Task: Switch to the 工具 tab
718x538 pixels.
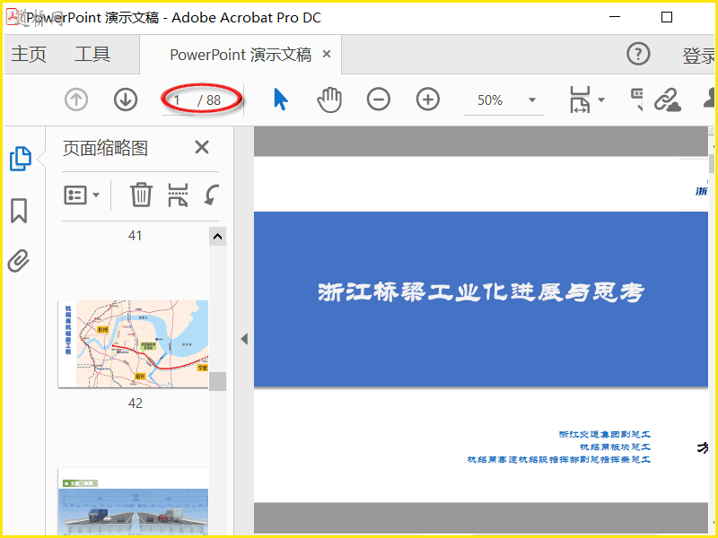Action: (92, 54)
